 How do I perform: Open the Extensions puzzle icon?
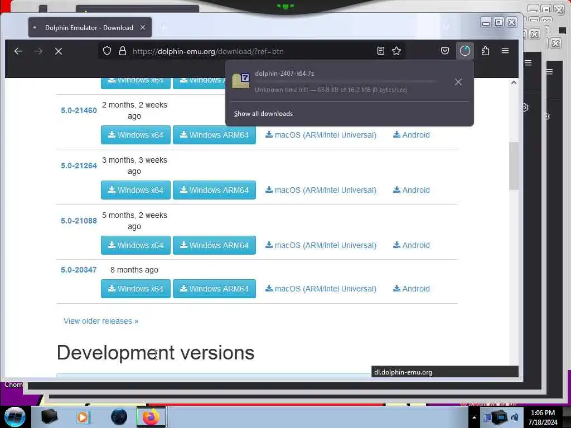(486, 51)
